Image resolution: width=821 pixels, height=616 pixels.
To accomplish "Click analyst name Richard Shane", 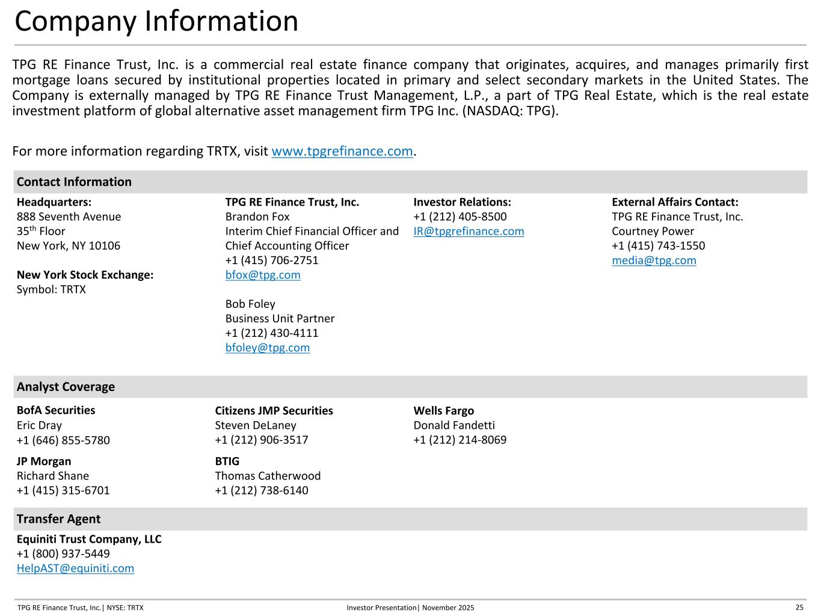I will click(53, 476).
